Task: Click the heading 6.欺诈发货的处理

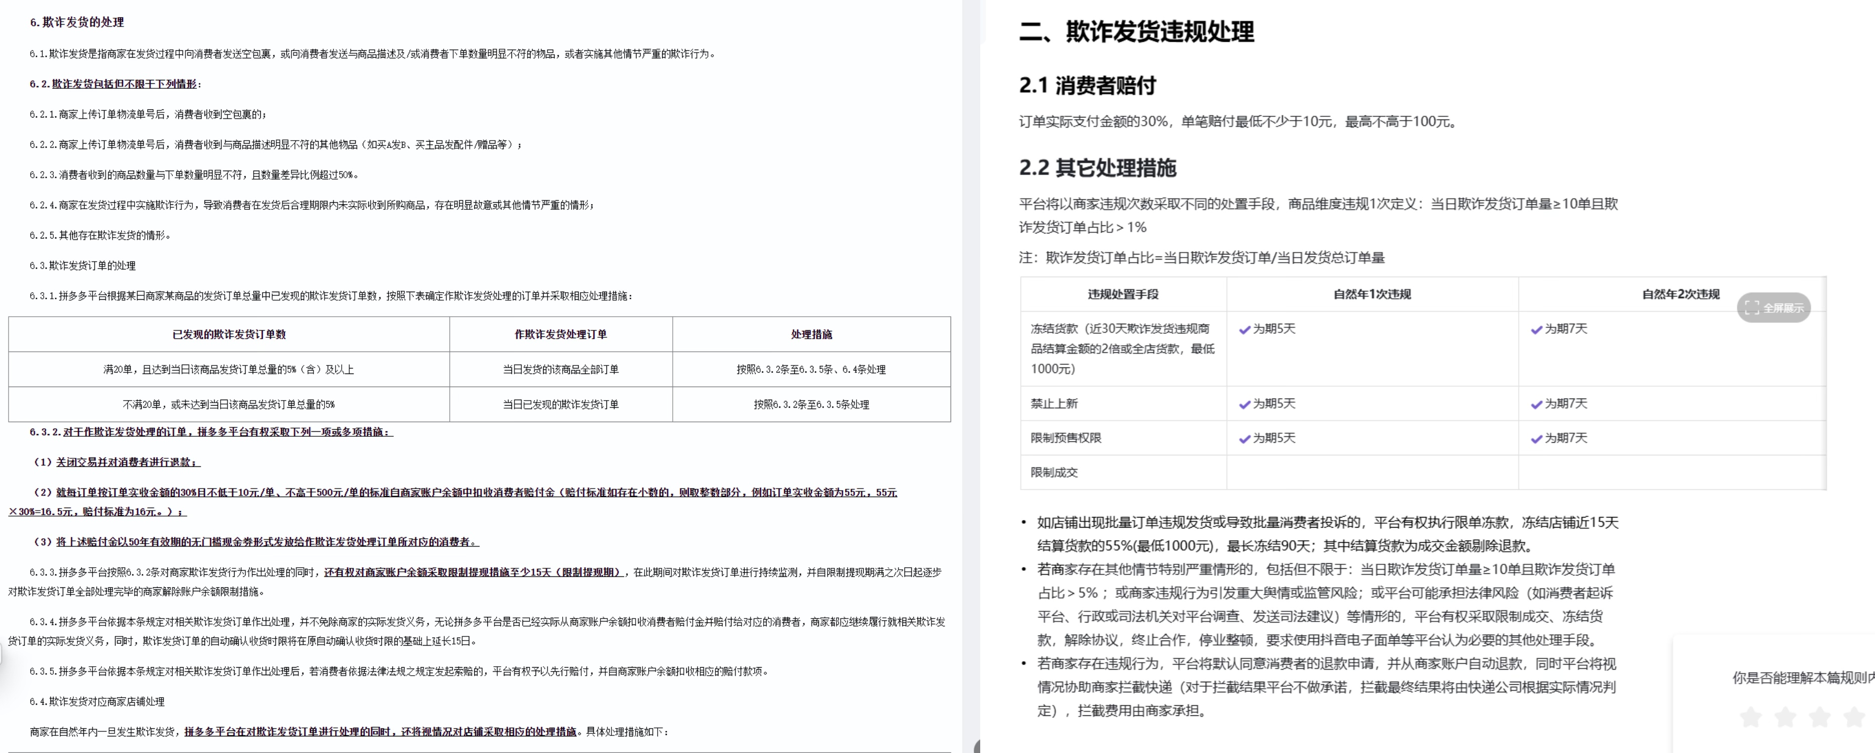Action: pos(76,22)
